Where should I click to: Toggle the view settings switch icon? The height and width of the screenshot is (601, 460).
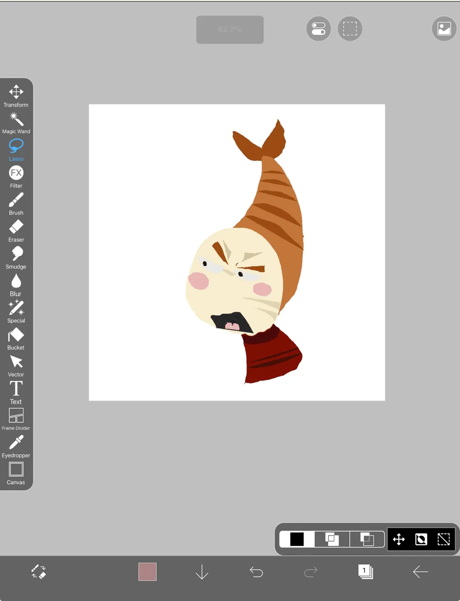point(318,29)
